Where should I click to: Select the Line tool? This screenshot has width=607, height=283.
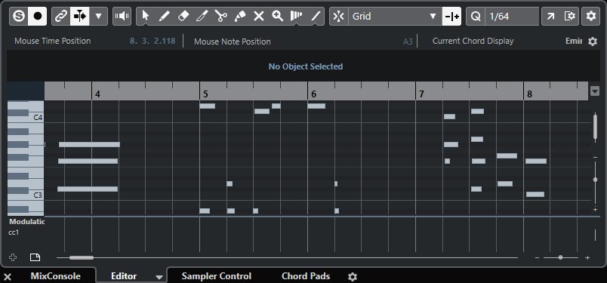pos(316,17)
